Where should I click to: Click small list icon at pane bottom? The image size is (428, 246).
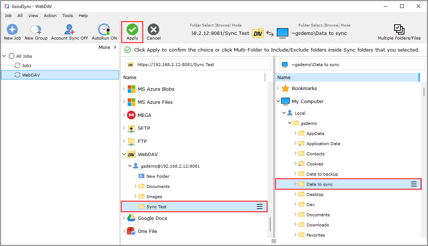click(274, 241)
